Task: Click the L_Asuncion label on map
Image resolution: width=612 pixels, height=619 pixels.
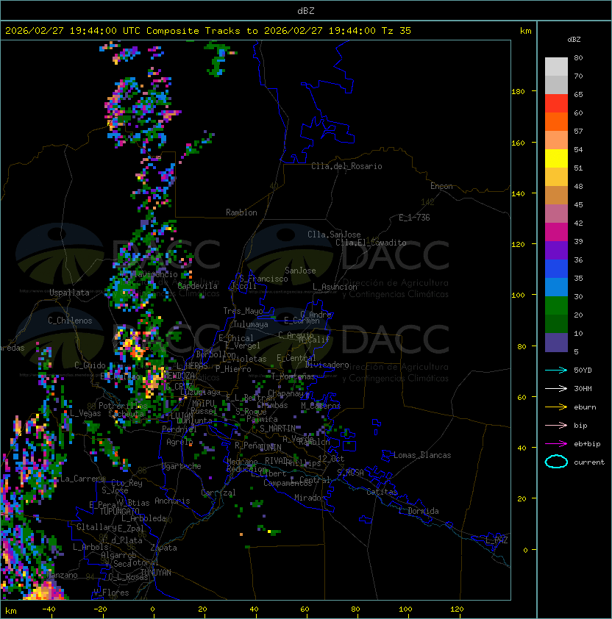Action: tap(335, 287)
